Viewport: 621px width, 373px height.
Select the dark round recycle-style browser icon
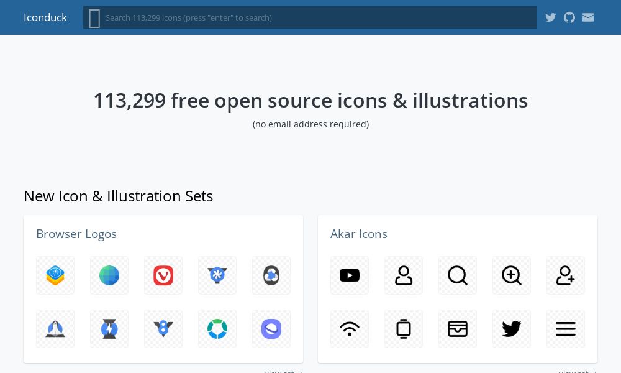(271, 275)
